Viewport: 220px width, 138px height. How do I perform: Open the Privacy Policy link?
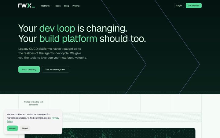(55, 118)
